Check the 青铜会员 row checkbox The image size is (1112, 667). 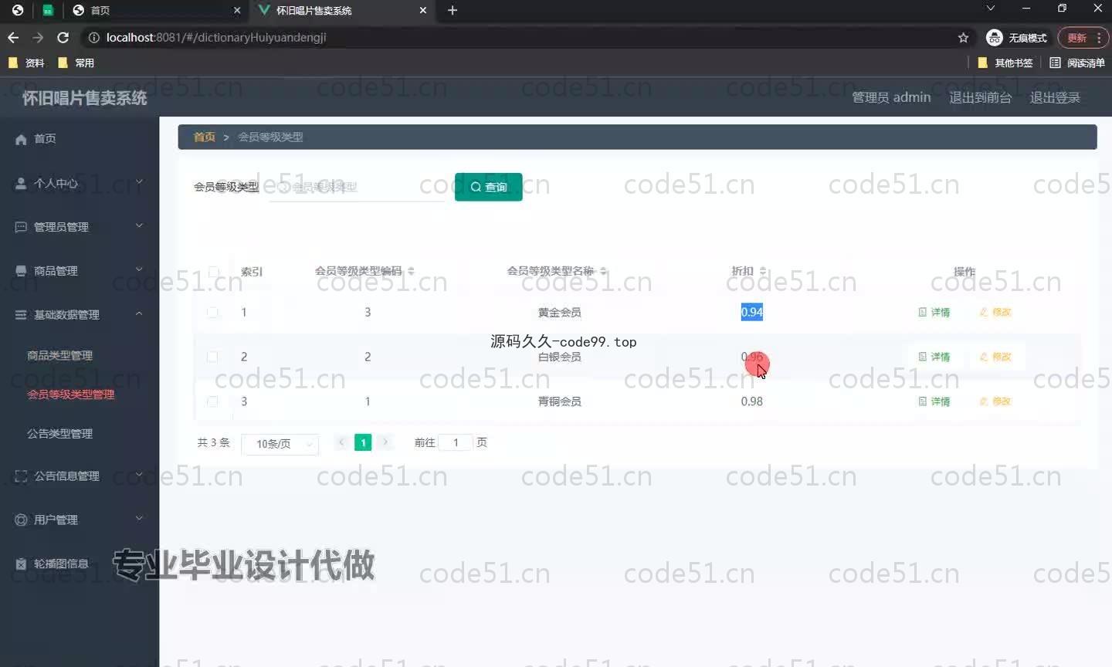(x=212, y=401)
